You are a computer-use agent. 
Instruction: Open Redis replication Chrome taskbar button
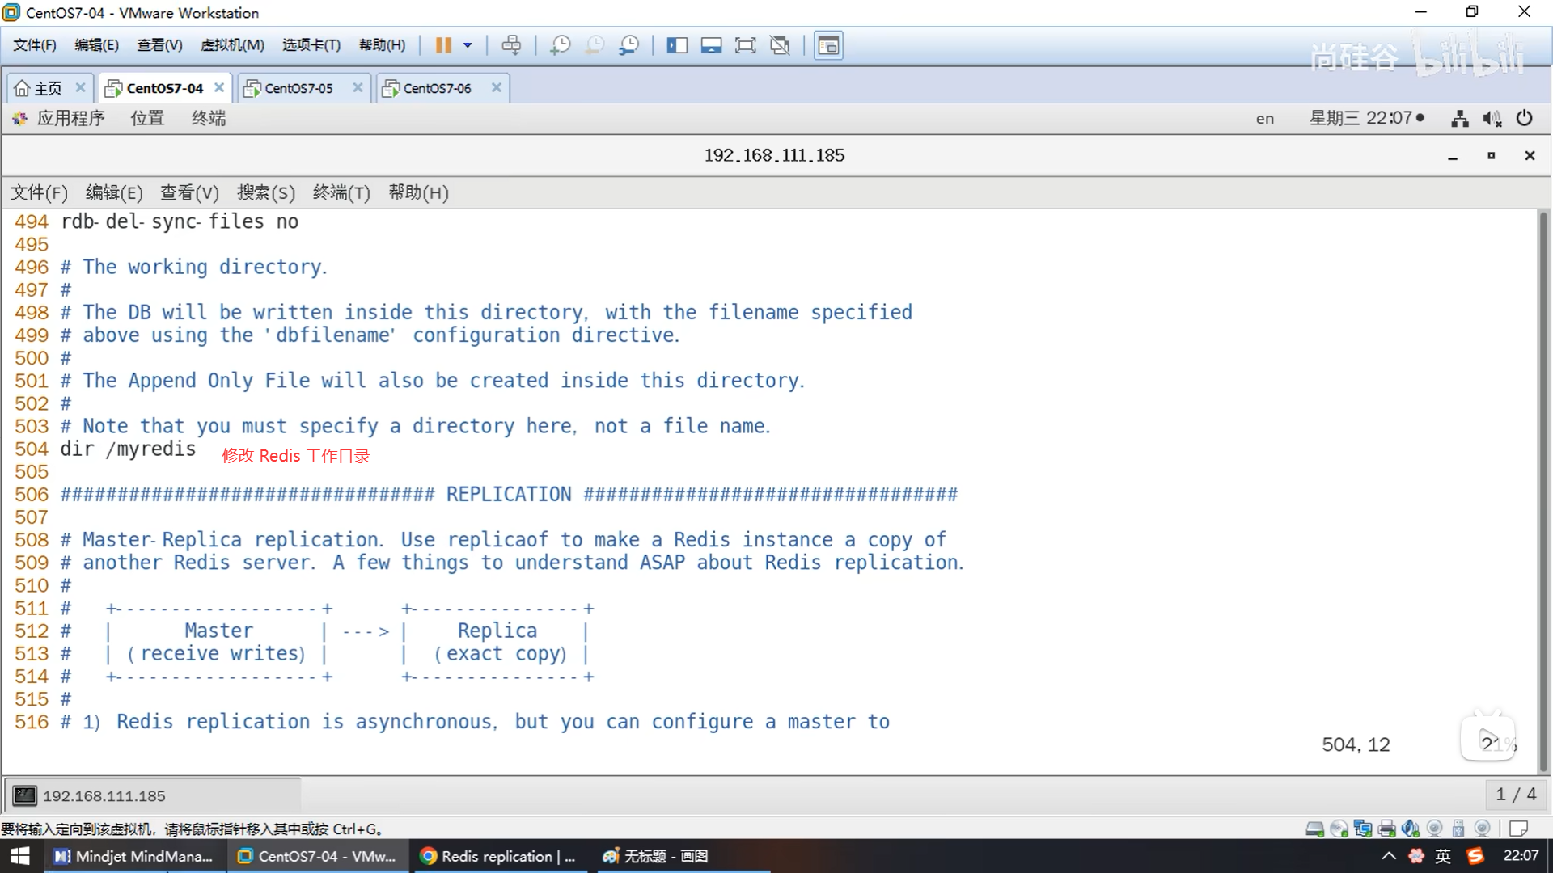pos(498,856)
